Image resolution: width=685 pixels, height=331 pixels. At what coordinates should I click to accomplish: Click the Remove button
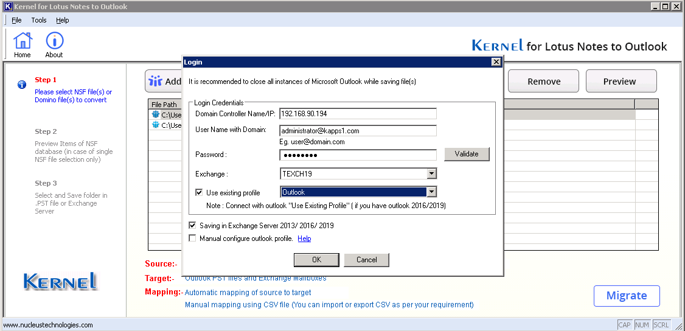543,81
